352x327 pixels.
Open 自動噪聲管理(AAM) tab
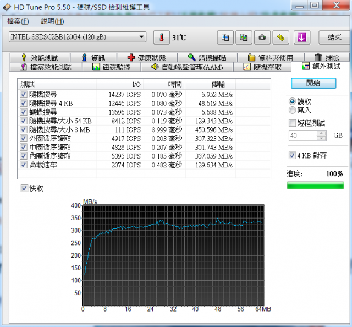pyautogui.click(x=187, y=67)
